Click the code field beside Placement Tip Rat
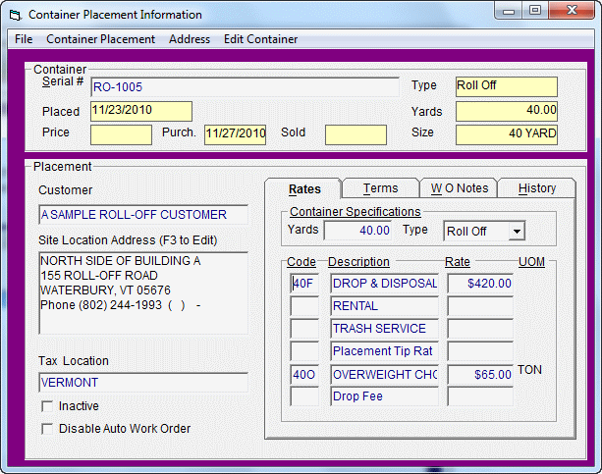The height and width of the screenshot is (474, 602). click(304, 351)
